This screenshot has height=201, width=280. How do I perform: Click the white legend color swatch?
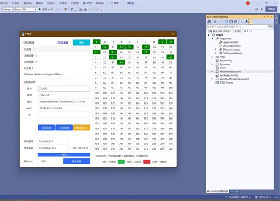(x=96, y=162)
